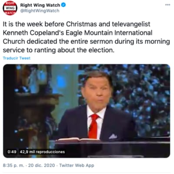174x174 pixels.
Task: Click the blue verified checkmark badge
Action: (x=63, y=5)
